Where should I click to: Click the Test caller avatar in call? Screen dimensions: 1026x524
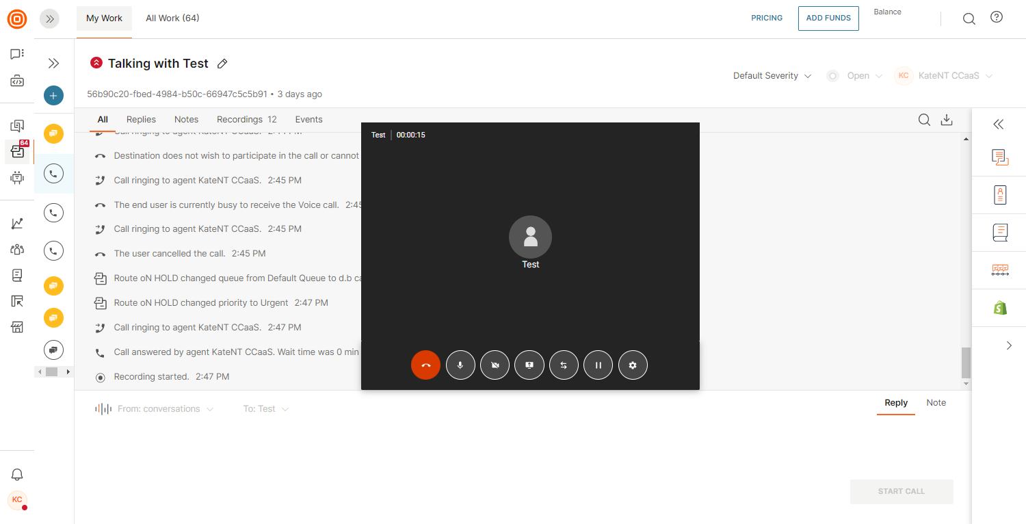530,237
